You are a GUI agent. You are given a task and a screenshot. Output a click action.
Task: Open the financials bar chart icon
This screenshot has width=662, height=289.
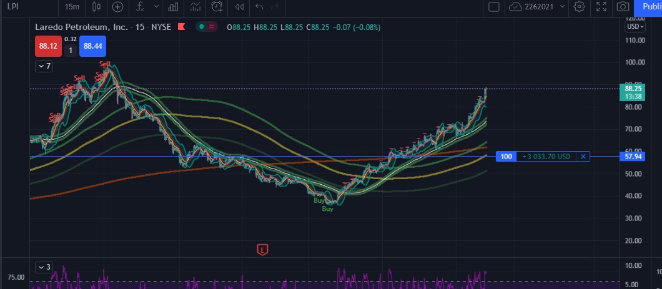coord(172,7)
